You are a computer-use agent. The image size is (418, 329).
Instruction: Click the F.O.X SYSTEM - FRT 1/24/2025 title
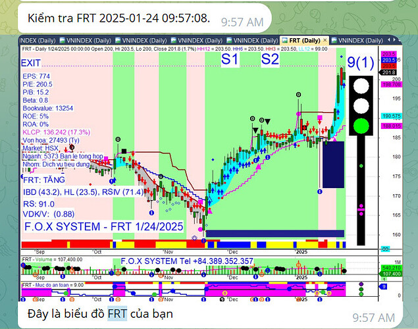104,226
